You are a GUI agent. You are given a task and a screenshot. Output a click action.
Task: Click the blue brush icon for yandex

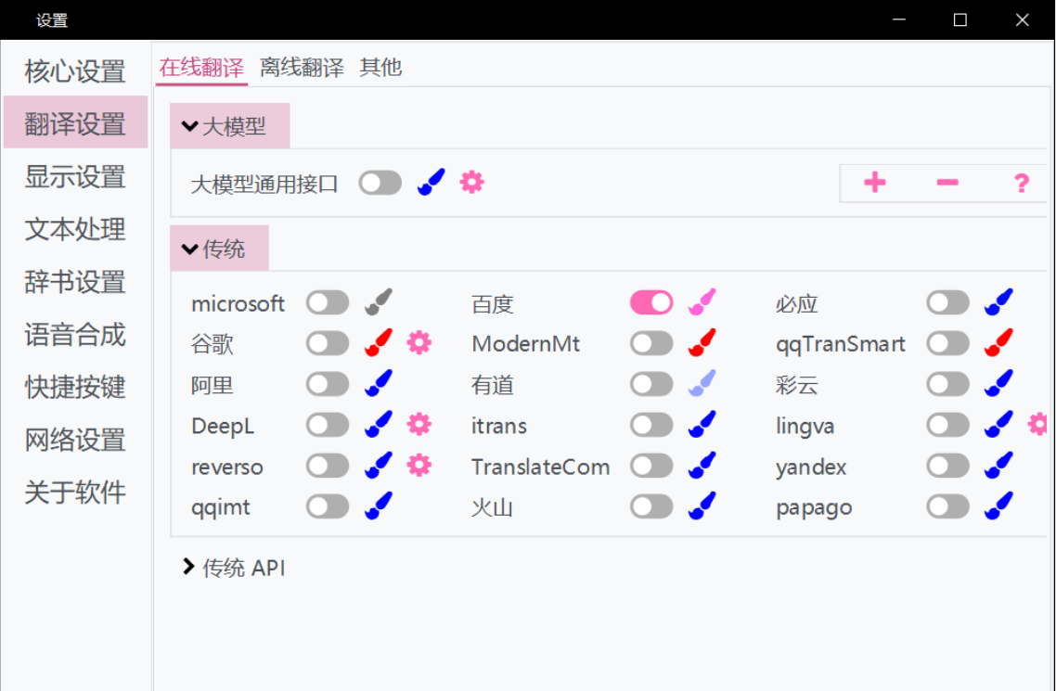coord(998,466)
